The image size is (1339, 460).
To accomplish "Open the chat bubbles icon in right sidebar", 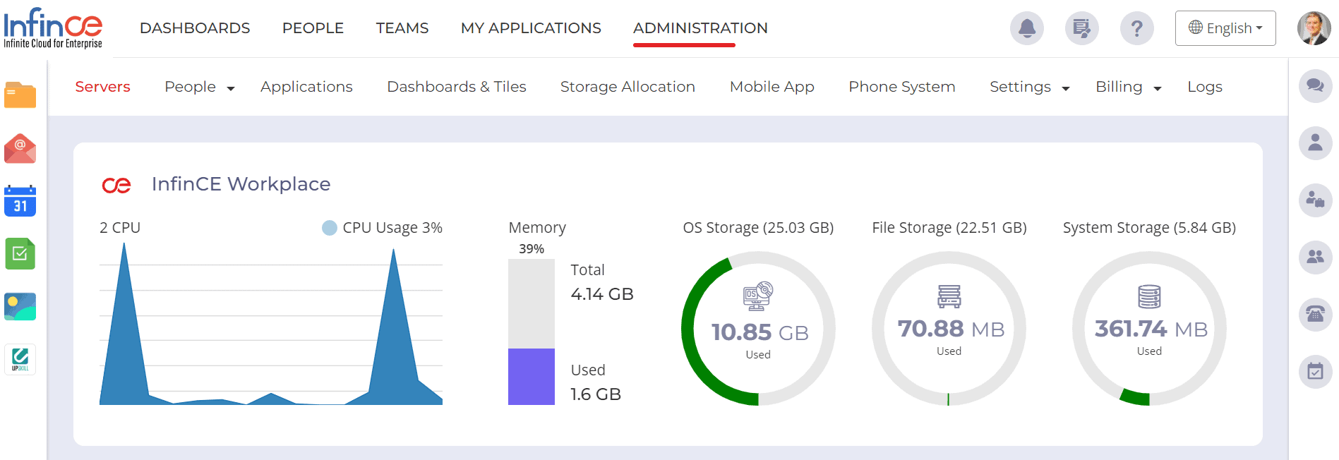I will 1315,85.
